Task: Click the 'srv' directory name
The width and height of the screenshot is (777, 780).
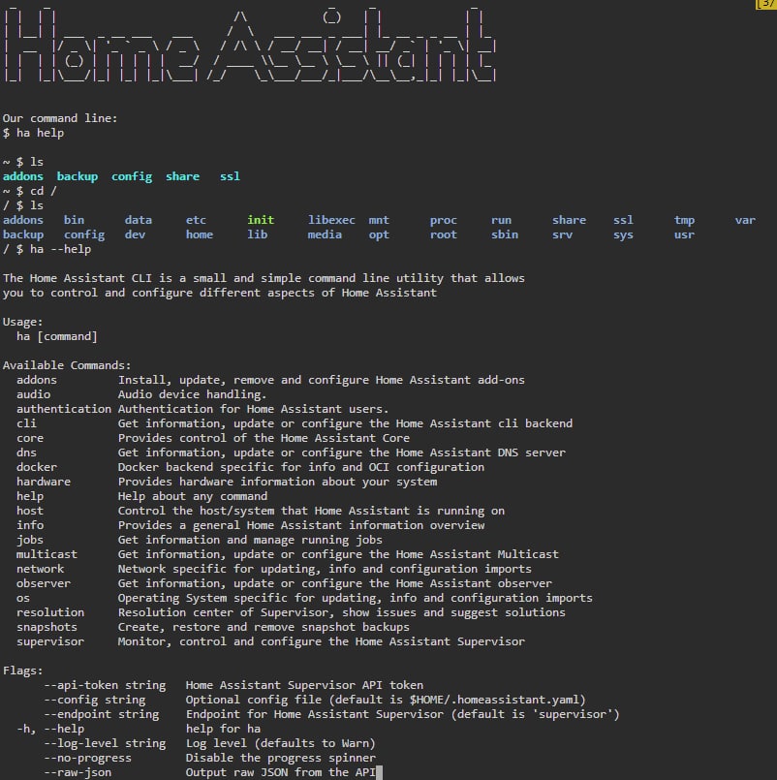Action: (x=563, y=234)
